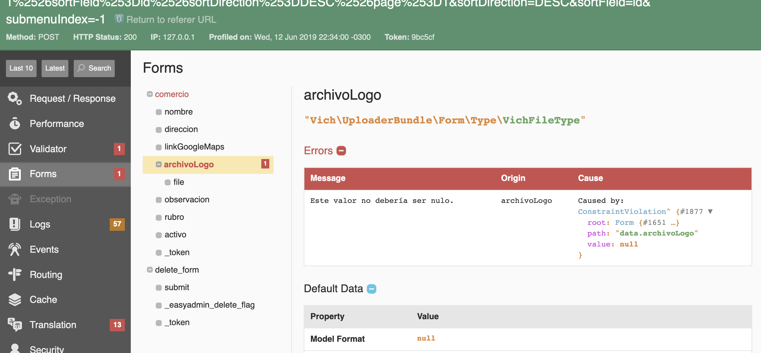This screenshot has width=761, height=353.
Task: Open the Validator panel
Action: click(65, 149)
